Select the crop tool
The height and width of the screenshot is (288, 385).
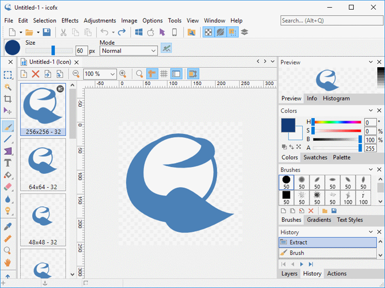point(8,99)
